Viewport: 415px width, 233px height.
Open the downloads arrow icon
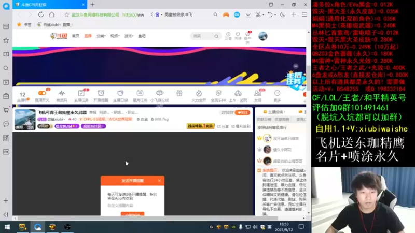pos(248,15)
